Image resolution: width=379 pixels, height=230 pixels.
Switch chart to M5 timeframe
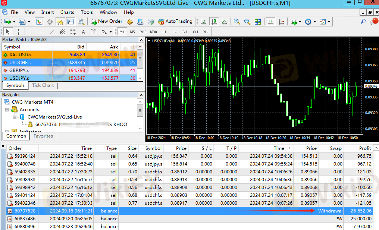point(132,32)
